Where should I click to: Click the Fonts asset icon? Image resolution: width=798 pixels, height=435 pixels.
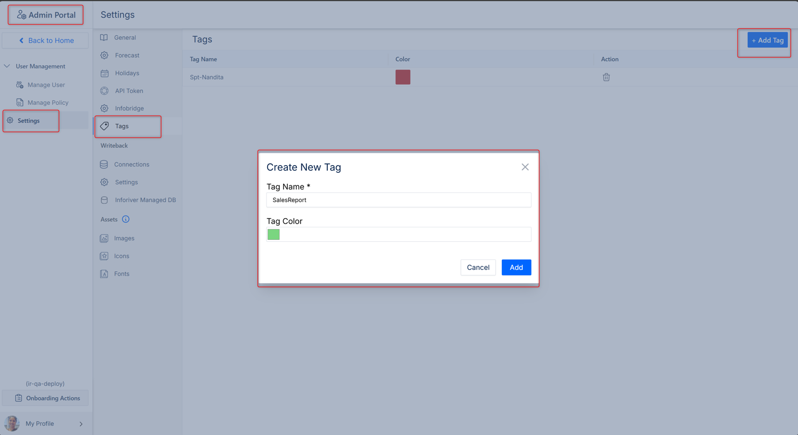104,274
